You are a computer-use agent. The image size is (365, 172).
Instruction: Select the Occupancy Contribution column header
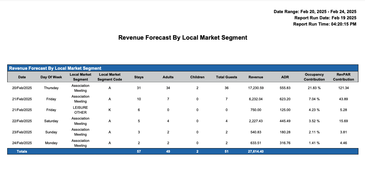[314, 77]
